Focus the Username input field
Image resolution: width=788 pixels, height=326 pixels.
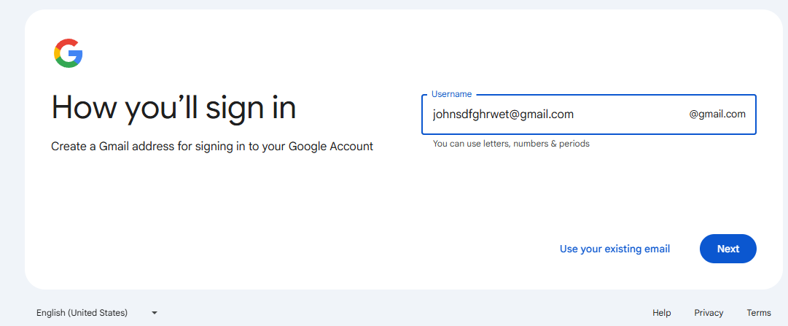[588, 115]
